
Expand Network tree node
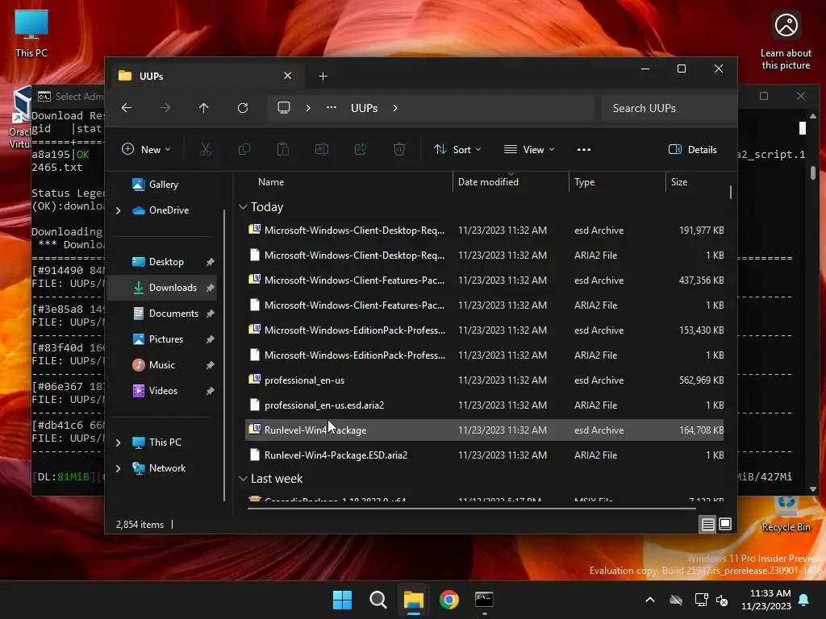point(118,468)
